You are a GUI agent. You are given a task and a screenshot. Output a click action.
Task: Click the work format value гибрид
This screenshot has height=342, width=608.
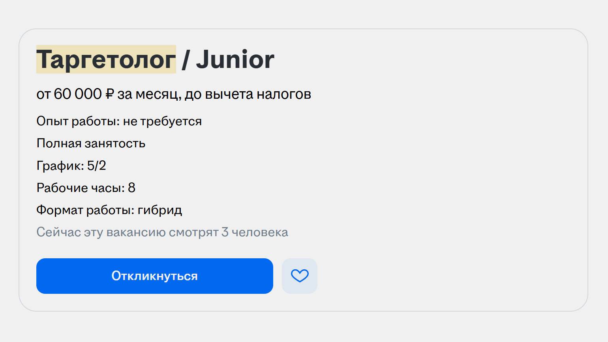pos(160,210)
